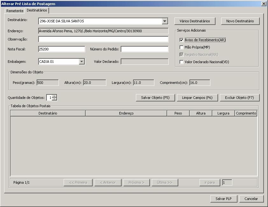Save the object using Salvar Objeto (F5)
The image size is (268, 207).
click(155, 98)
